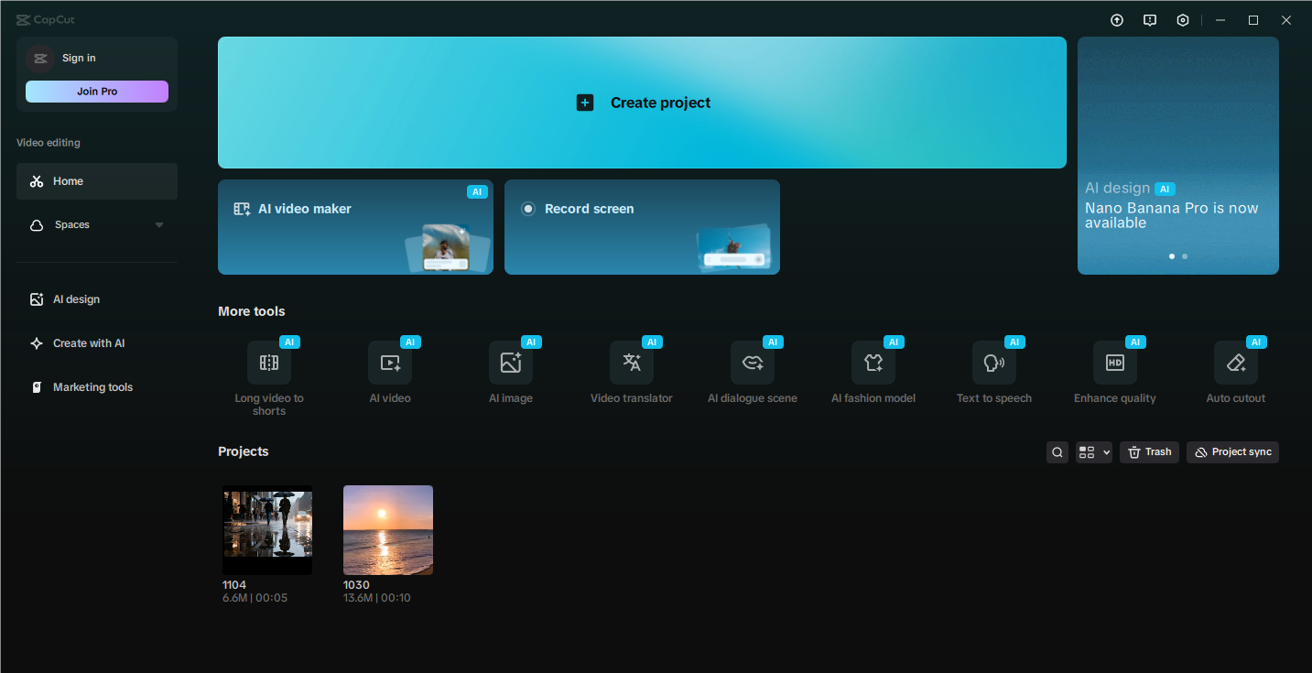Viewport: 1312px width, 673px height.
Task: Click the Project sync button
Action: [1232, 451]
